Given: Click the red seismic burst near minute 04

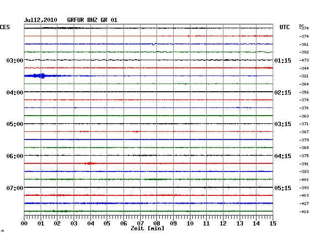Looking at the screenshot, I should [x=89, y=163].
